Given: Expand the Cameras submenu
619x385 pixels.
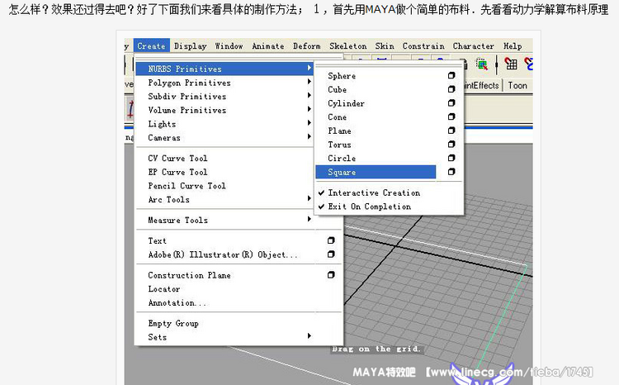Looking at the screenshot, I should click(x=224, y=137).
